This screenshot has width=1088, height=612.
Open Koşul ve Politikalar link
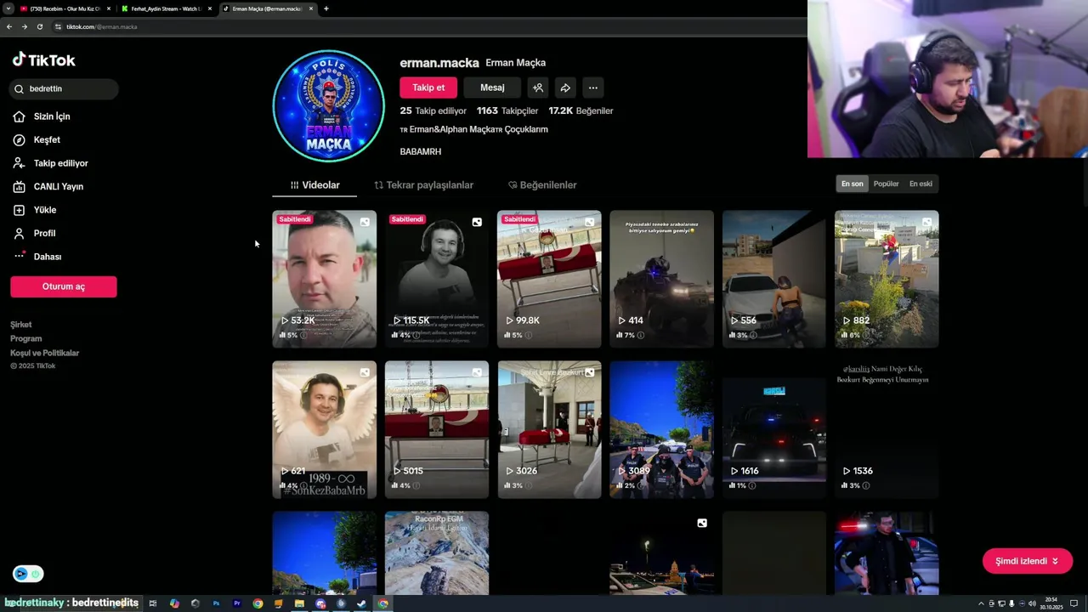44,353
